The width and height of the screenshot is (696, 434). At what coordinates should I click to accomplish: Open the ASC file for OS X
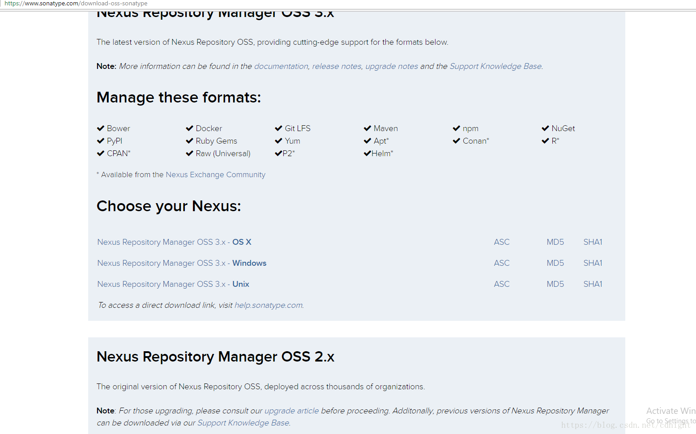[x=502, y=242]
